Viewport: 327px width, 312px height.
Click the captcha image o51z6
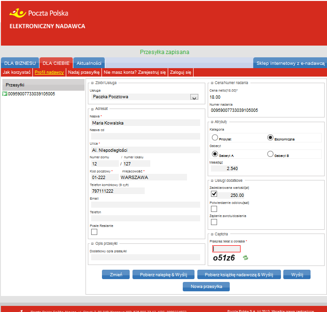click(x=224, y=258)
